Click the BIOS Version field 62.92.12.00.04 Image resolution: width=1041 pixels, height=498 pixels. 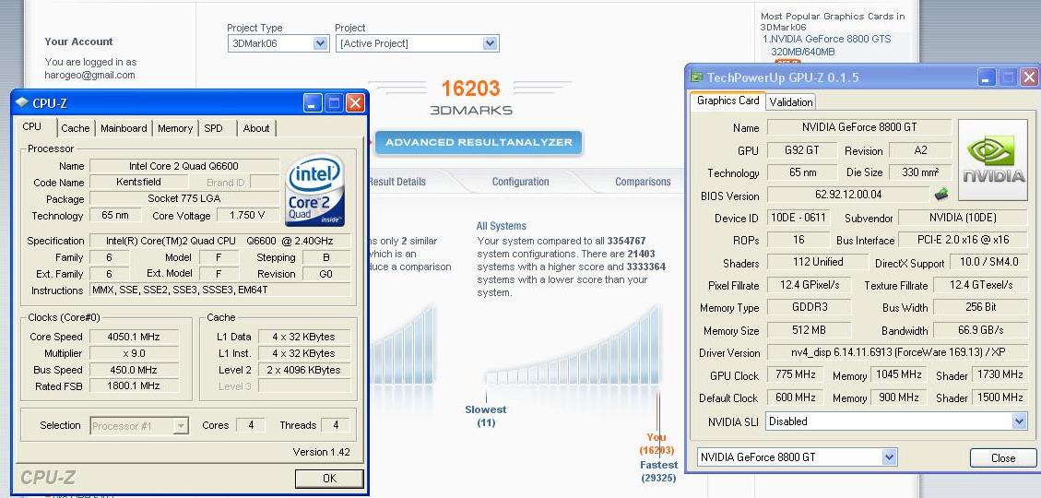tap(847, 195)
